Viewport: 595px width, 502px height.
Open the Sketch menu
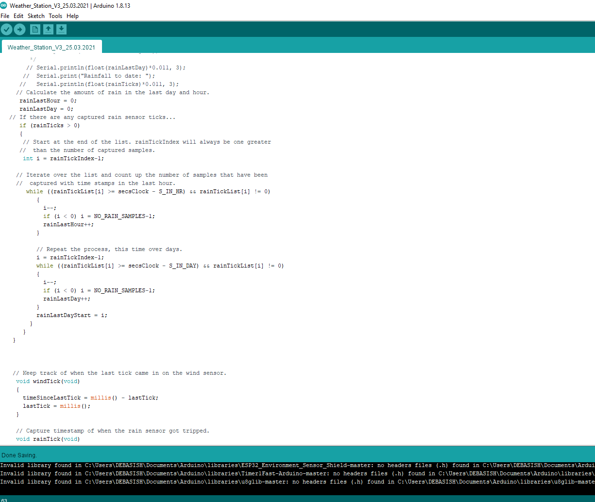[36, 16]
